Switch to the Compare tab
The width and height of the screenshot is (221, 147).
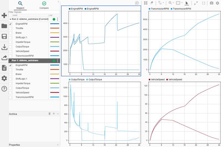pos(44,5)
